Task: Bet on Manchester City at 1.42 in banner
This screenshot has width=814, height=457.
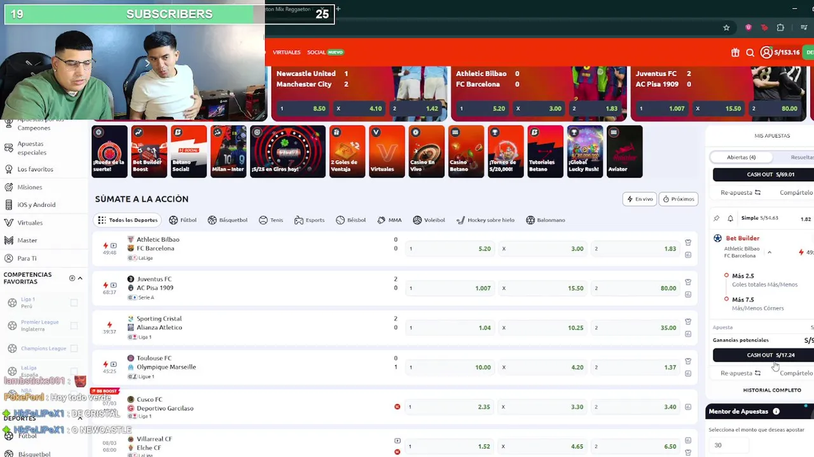Action: click(417, 109)
